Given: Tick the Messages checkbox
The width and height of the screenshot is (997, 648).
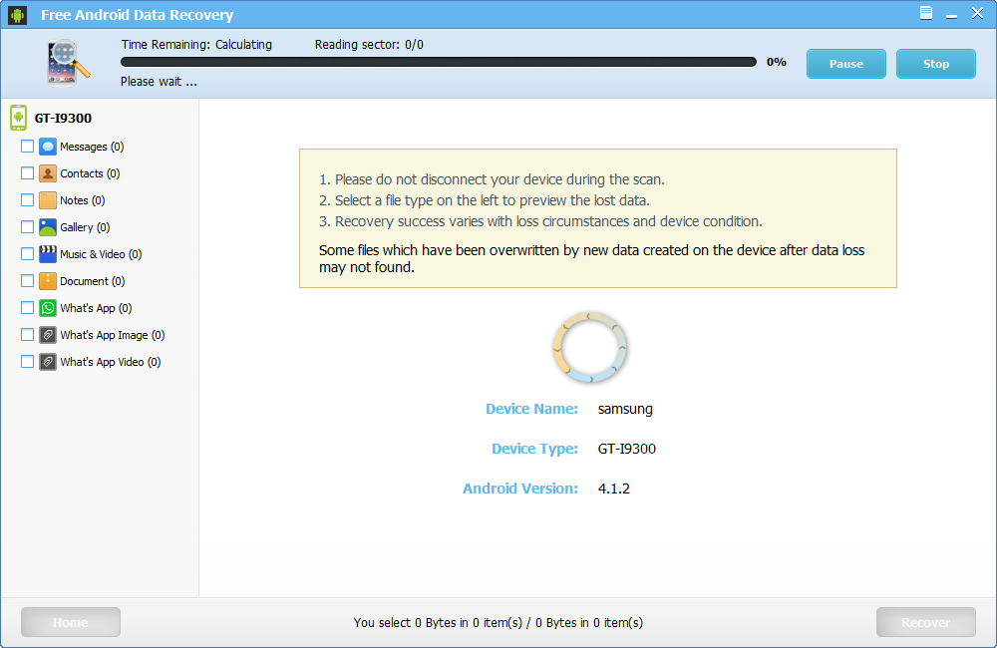Looking at the screenshot, I should click(27, 147).
